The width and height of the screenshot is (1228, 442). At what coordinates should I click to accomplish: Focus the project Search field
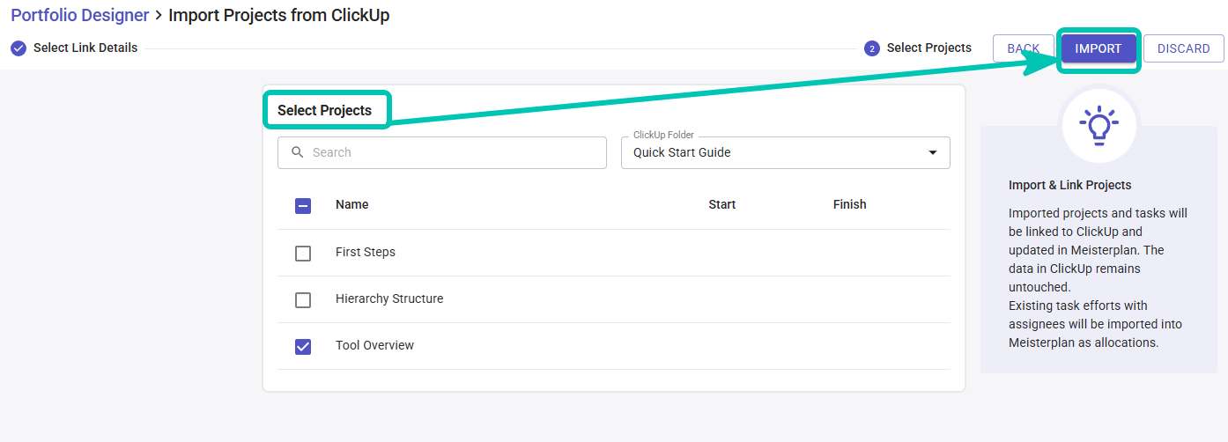442,152
